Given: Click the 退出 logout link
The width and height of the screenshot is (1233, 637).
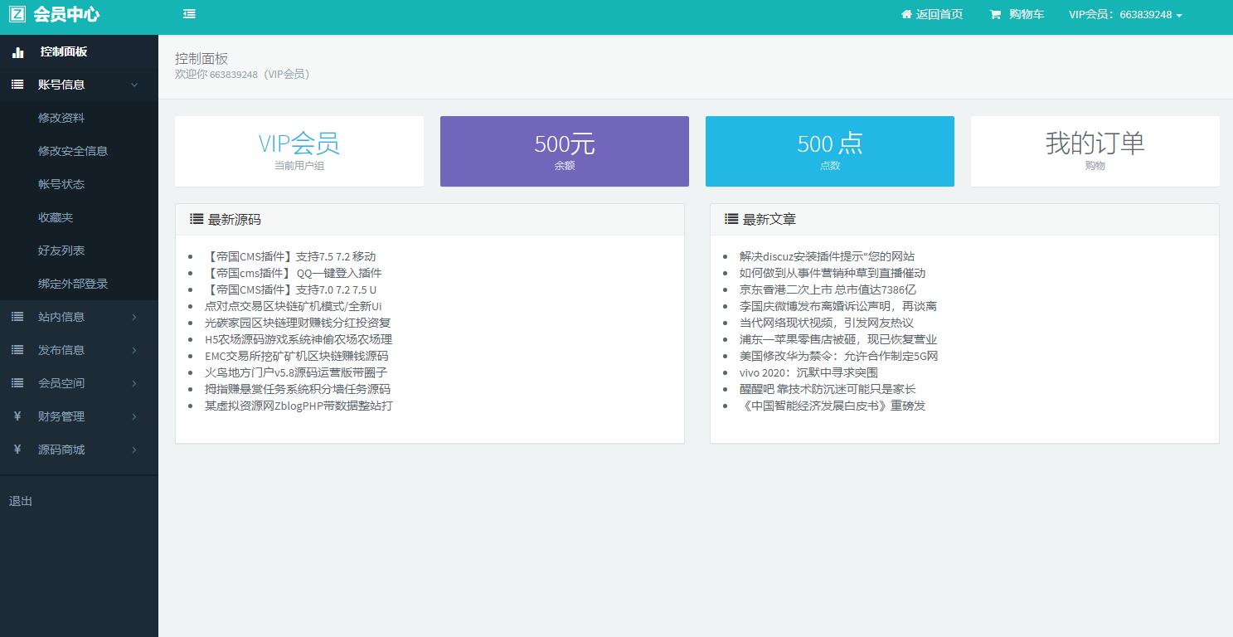Looking at the screenshot, I should [21, 501].
